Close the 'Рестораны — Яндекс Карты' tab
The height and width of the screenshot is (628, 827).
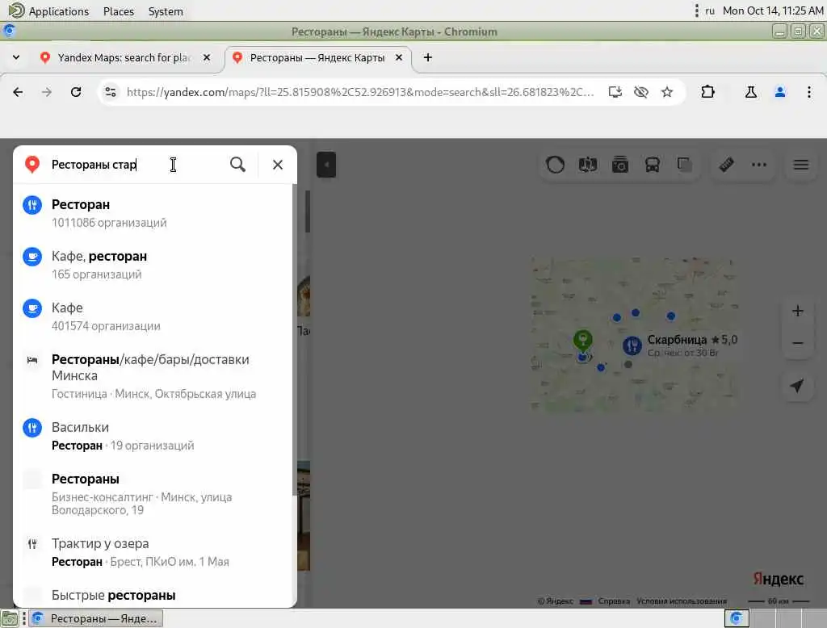pos(399,57)
